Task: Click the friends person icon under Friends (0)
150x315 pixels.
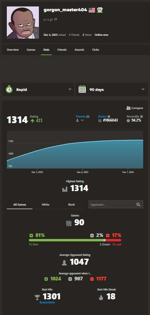Action: pos(77,120)
